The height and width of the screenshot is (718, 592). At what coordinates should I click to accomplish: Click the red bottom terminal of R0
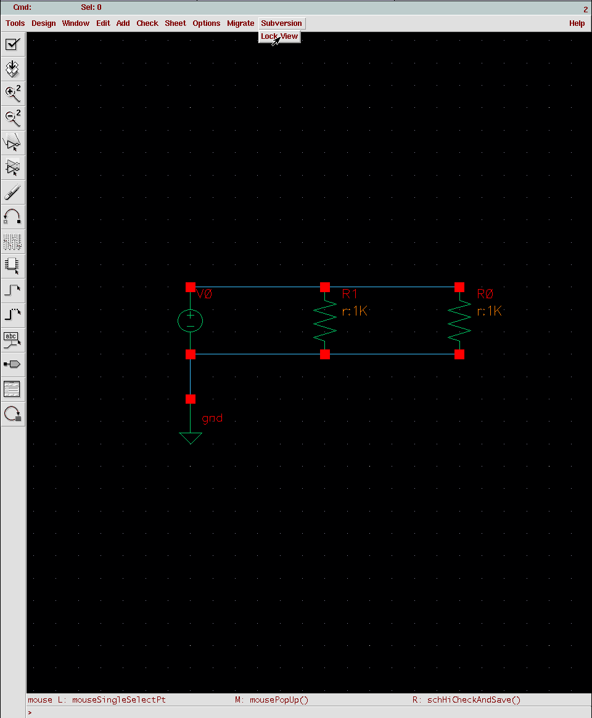[x=459, y=354]
